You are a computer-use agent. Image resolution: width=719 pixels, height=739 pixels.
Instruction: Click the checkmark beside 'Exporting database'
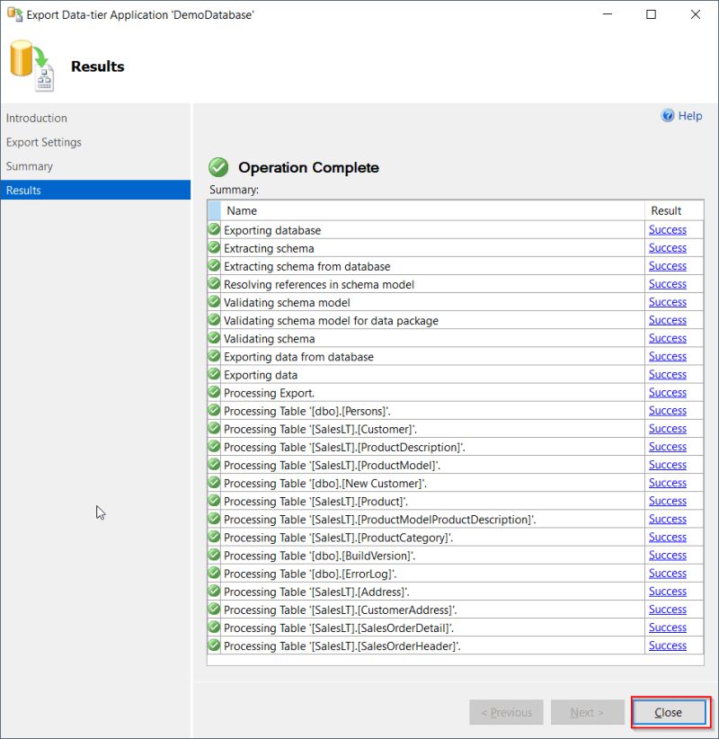pos(213,230)
